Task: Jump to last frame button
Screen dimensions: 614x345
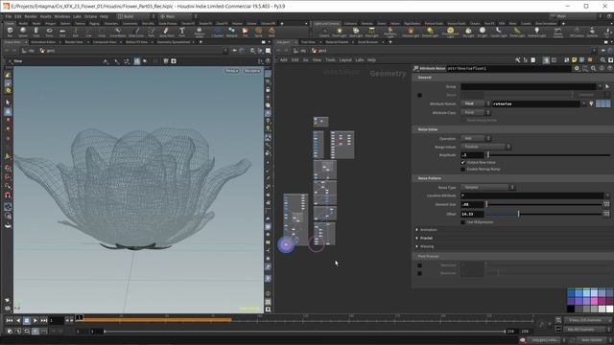Action: coord(44,320)
